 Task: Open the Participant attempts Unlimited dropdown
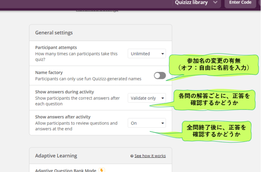[x=147, y=54]
